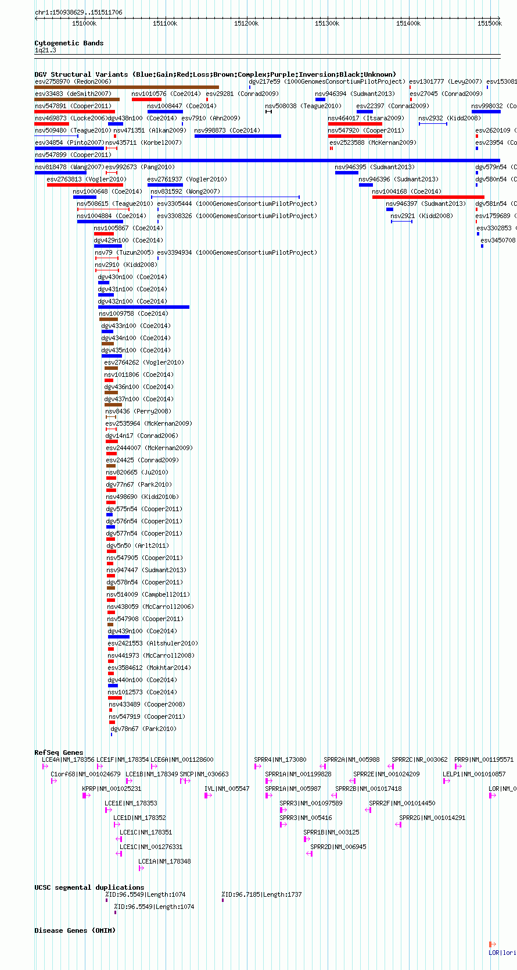Screen dimensions: 517x970
Task: Click the dgv78n67 (Park2010) label
Action: [143, 729]
